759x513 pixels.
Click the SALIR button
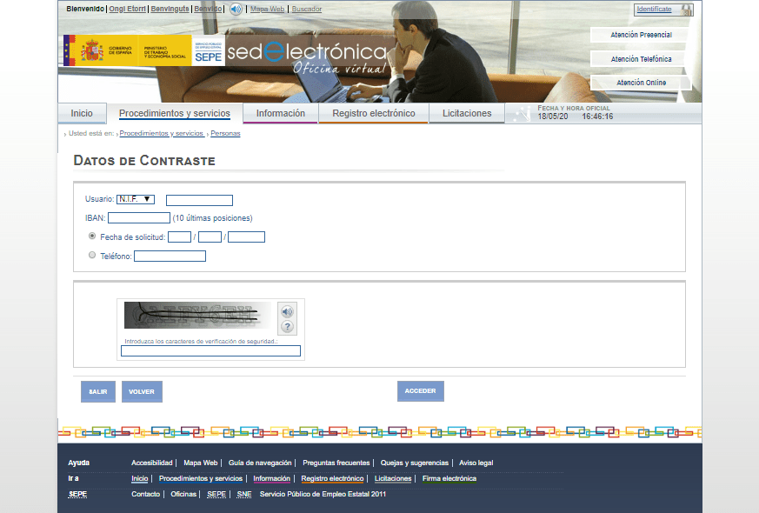(x=98, y=392)
